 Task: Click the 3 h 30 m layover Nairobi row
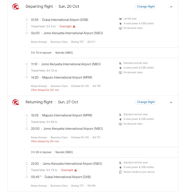click(105, 152)
